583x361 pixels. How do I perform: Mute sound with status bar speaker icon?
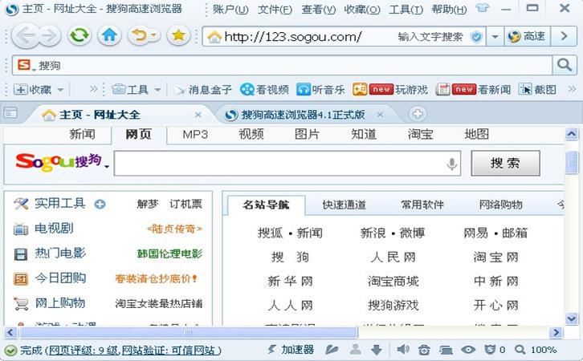point(403,350)
